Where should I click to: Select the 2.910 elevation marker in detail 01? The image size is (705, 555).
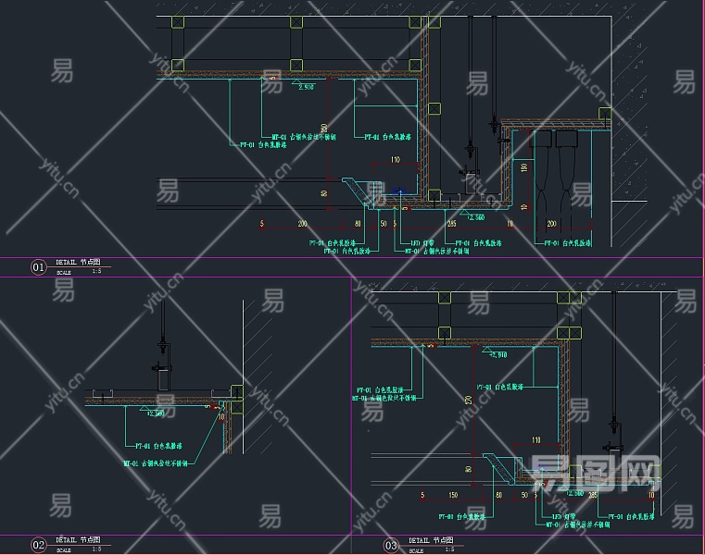click(x=305, y=86)
